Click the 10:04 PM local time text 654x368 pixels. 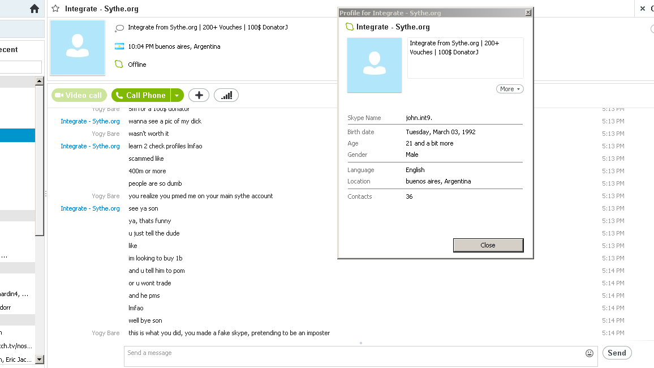click(x=174, y=46)
